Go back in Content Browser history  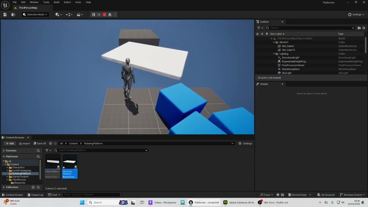click(51, 143)
